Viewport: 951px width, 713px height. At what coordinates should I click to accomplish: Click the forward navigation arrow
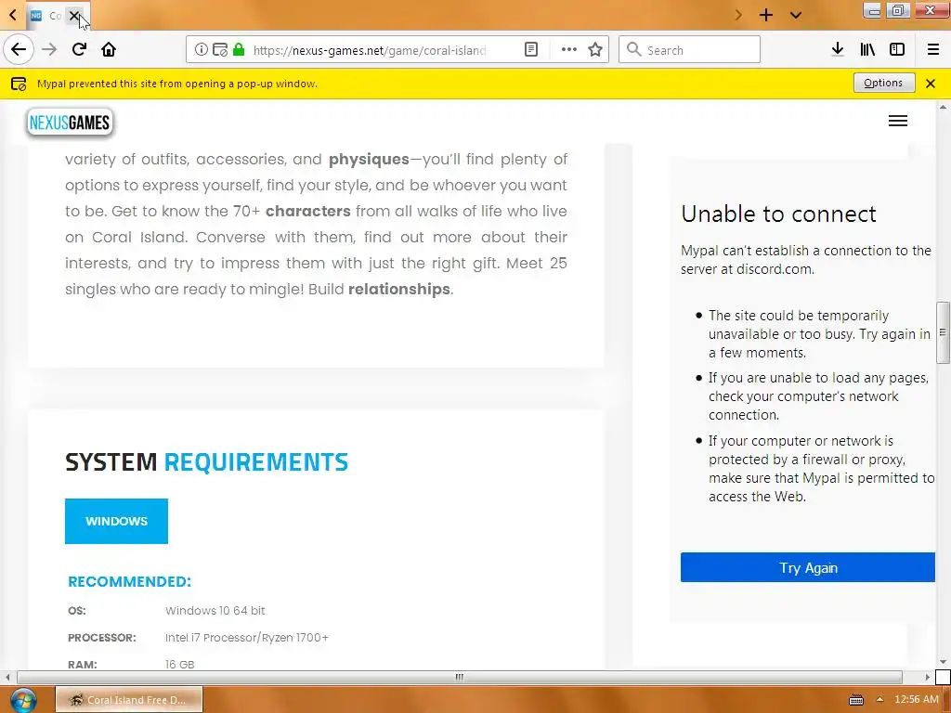[49, 50]
